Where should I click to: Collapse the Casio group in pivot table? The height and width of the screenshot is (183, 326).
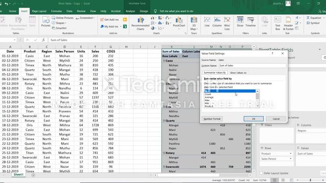pos(164,61)
